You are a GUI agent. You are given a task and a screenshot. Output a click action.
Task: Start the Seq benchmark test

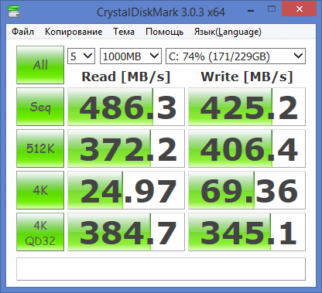[40, 107]
